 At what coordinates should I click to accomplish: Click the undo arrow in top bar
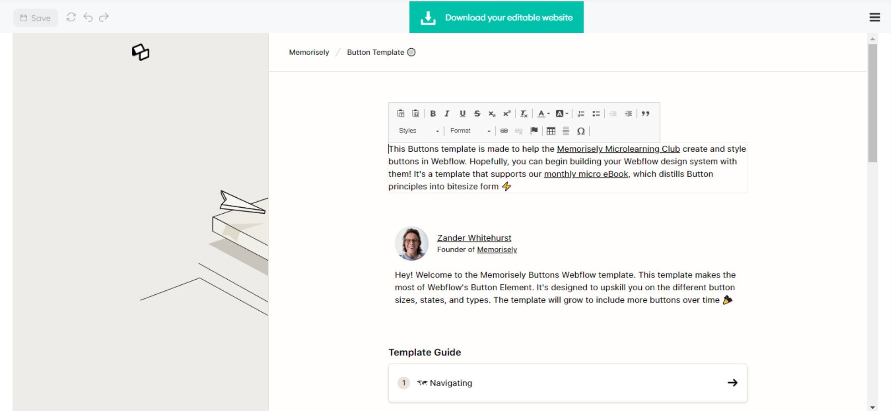[x=88, y=17]
